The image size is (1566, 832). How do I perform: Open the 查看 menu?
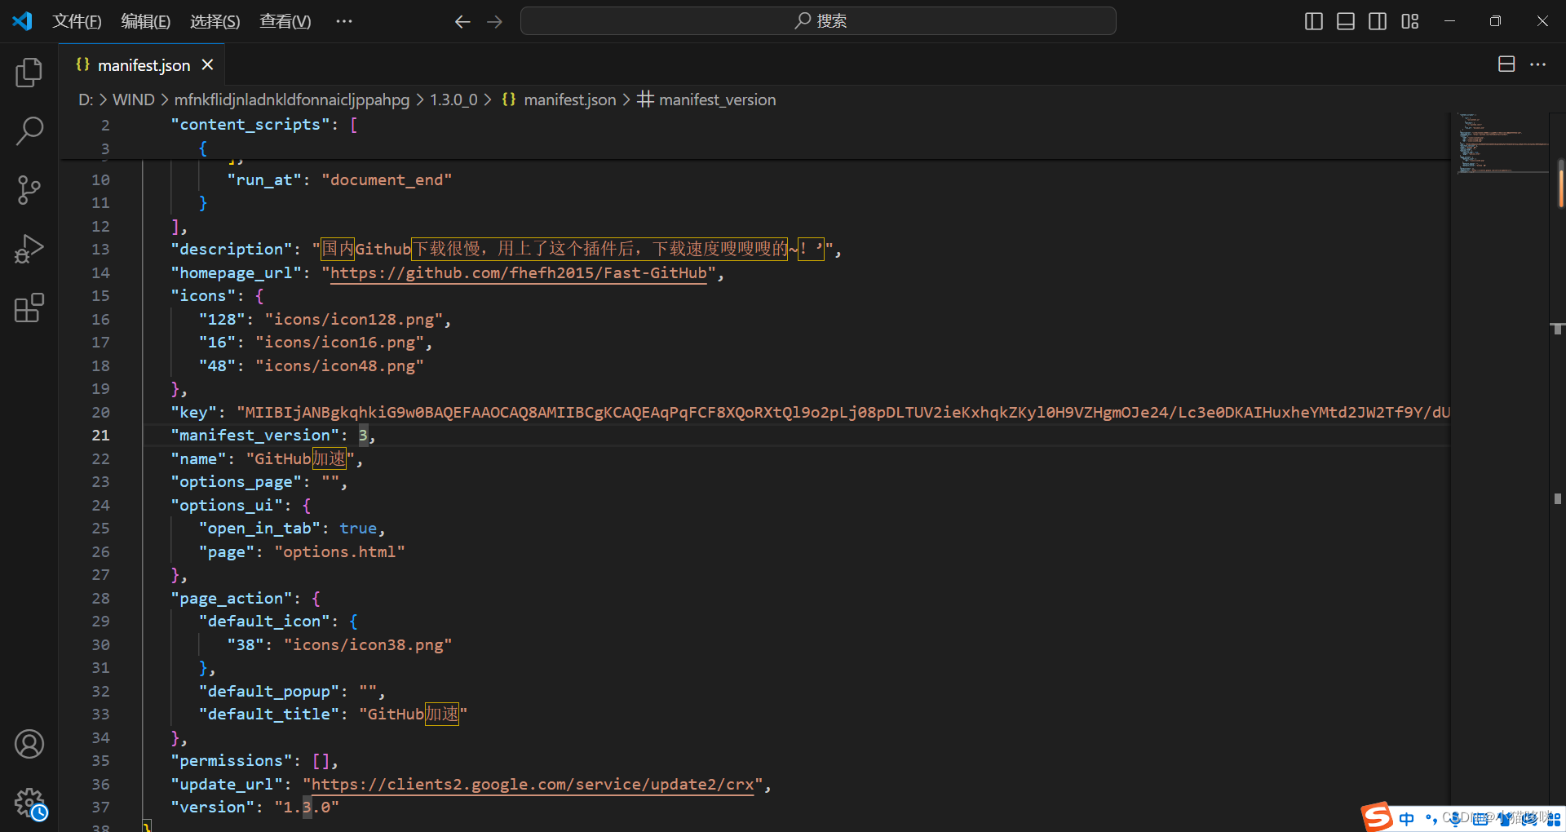click(x=284, y=21)
